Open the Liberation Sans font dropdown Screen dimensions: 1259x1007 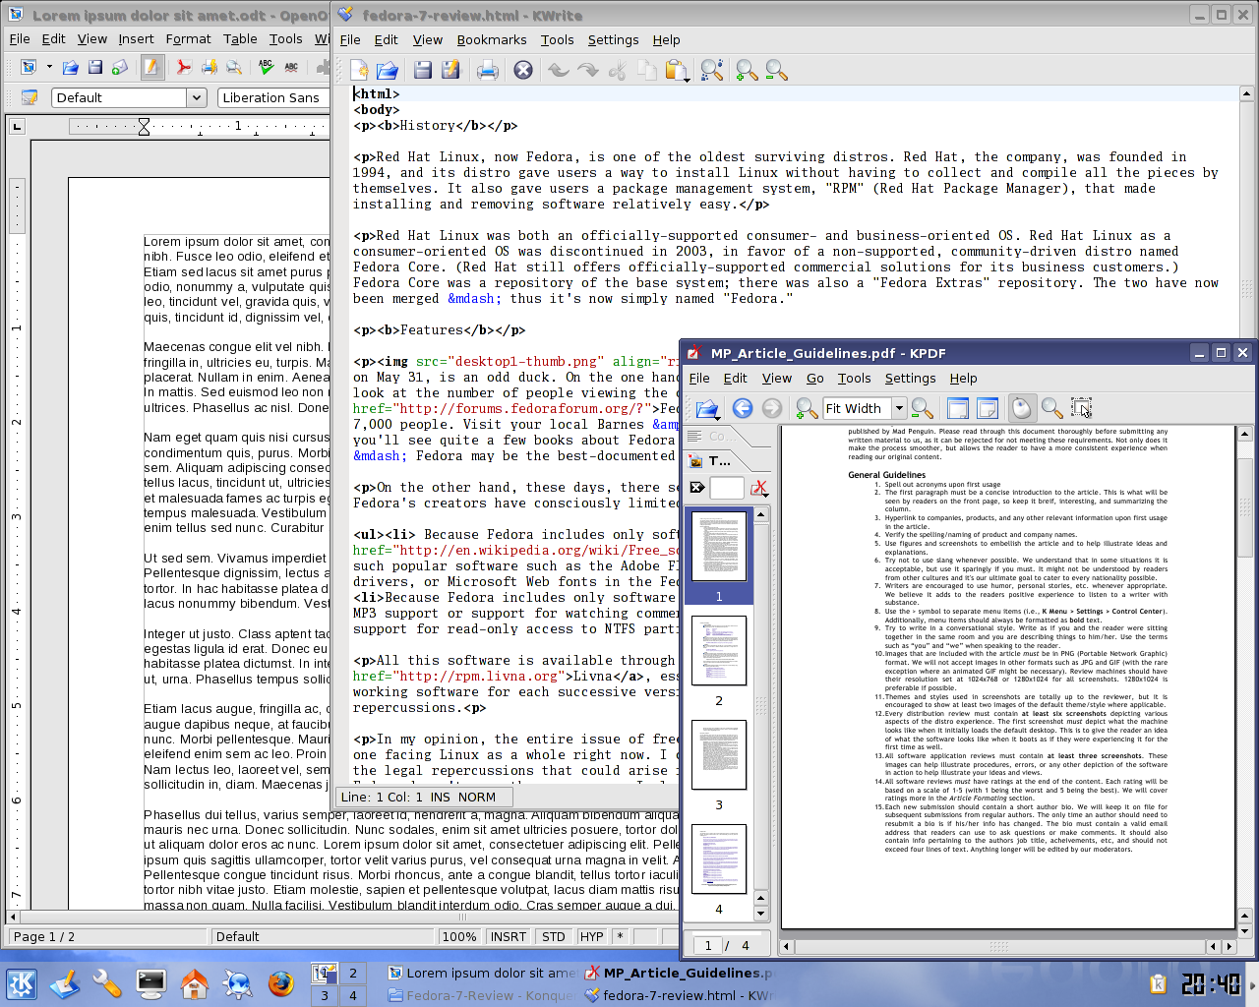coord(274,97)
